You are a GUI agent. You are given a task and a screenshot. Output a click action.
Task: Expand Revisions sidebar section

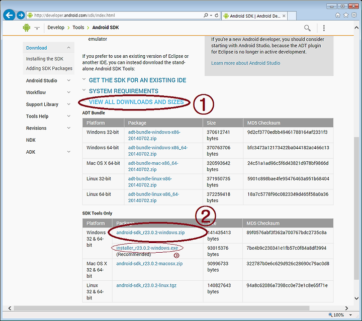68,128
